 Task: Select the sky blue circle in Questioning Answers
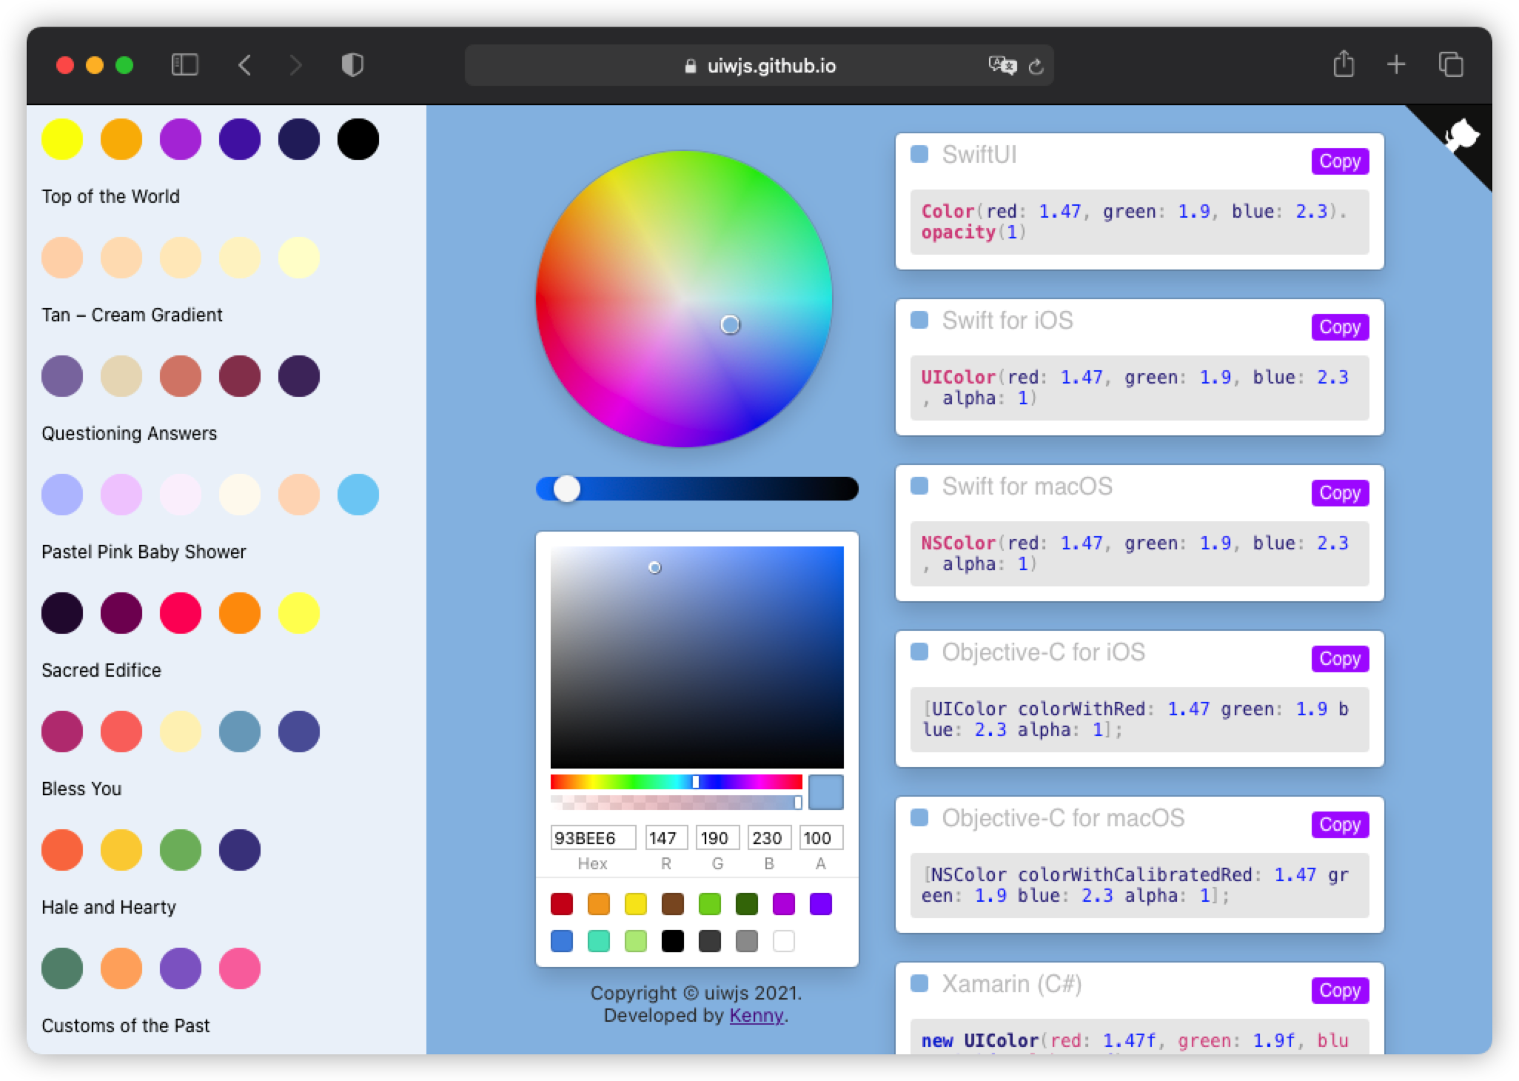point(358,495)
